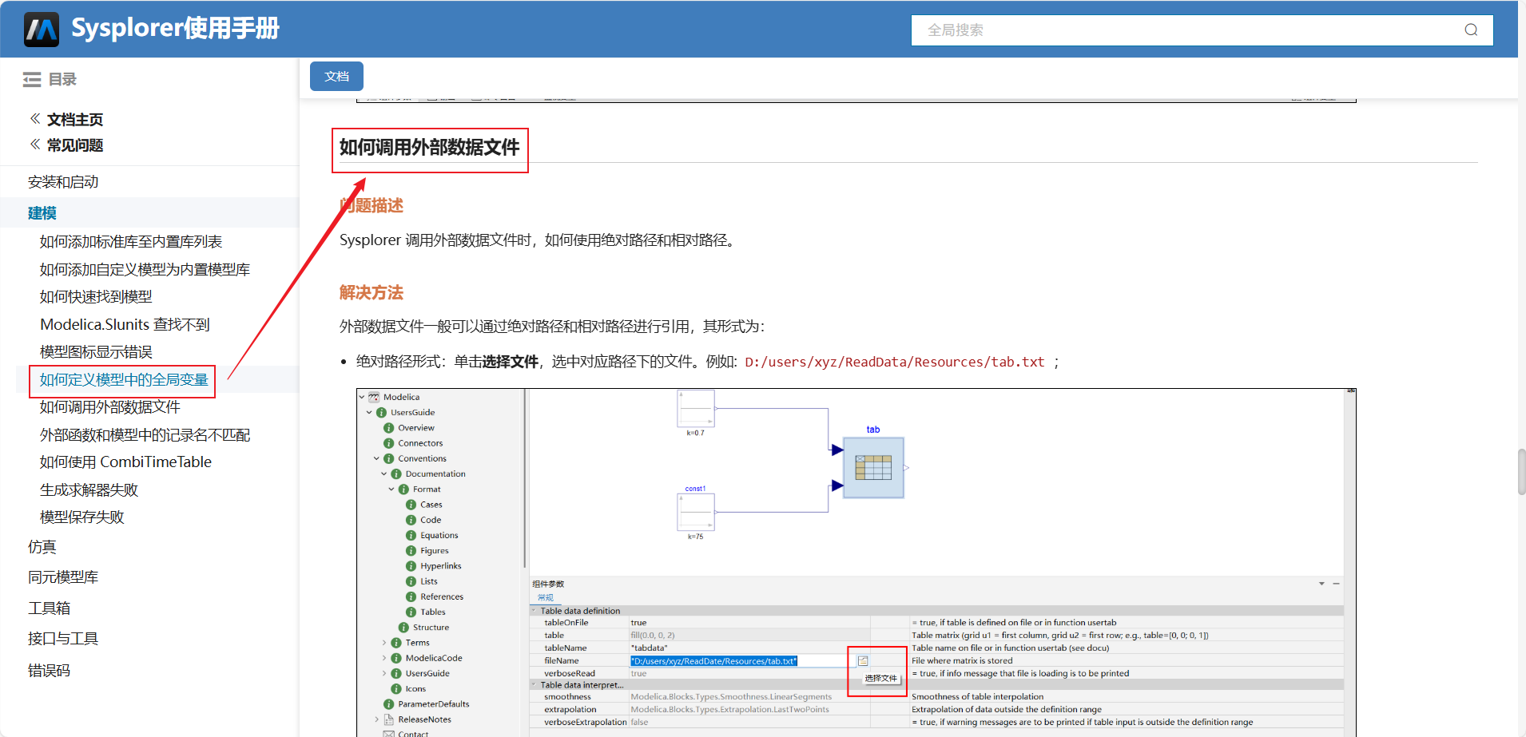
Task: Open the 接口与工具 section
Action: click(63, 639)
